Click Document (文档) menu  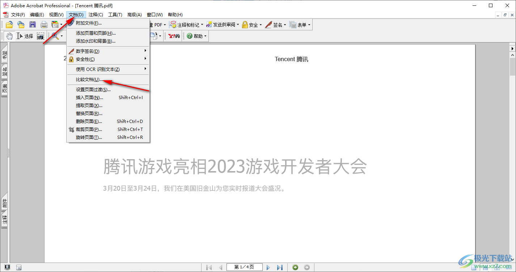[x=76, y=15]
